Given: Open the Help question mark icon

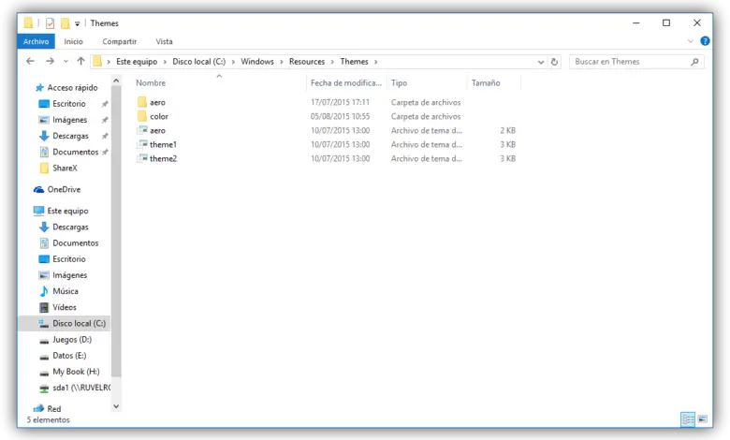Looking at the screenshot, I should [x=705, y=41].
